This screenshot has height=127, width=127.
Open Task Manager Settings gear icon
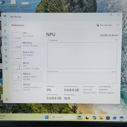[x=7, y=100]
